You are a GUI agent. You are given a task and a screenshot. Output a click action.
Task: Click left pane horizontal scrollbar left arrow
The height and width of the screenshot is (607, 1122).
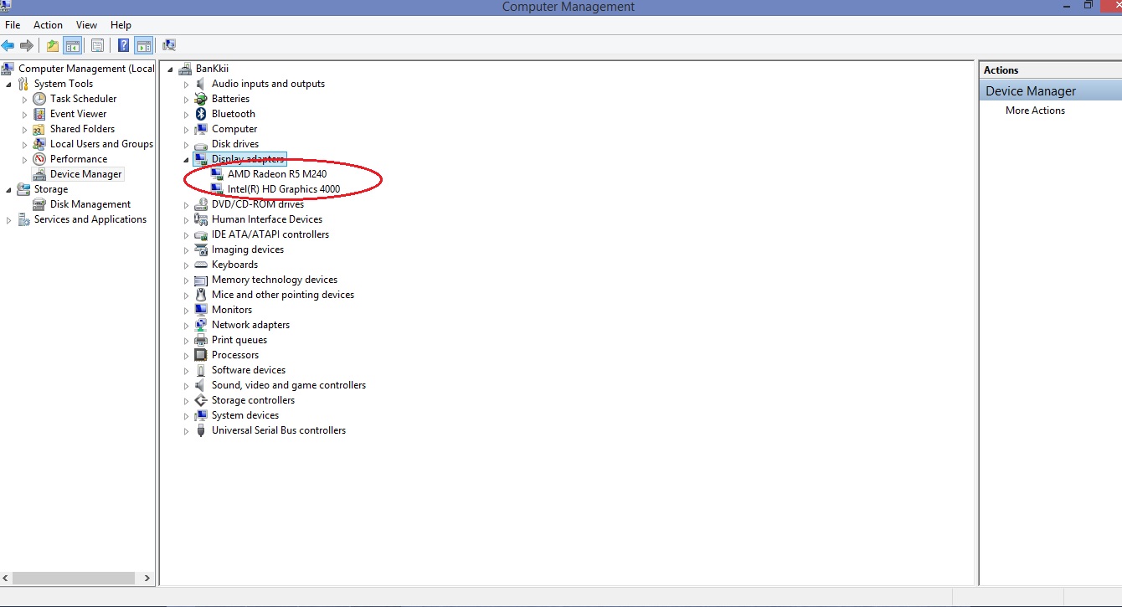pos(7,578)
